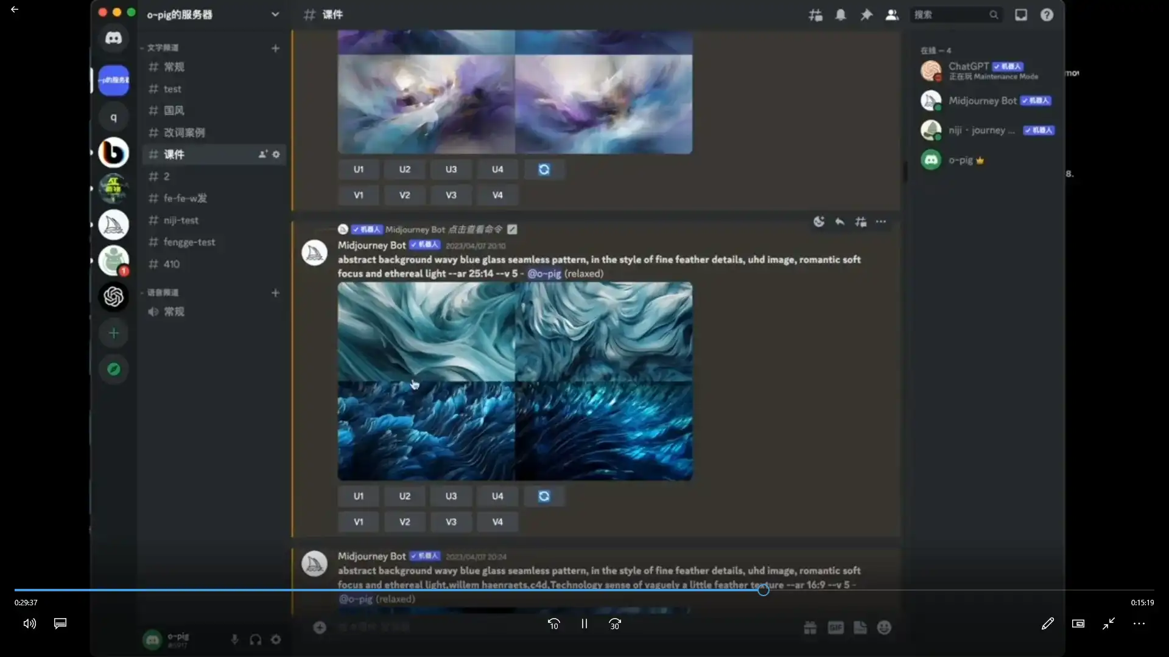The image size is (1169, 657).
Task: Collapse the text channels category
Action: click(161, 47)
